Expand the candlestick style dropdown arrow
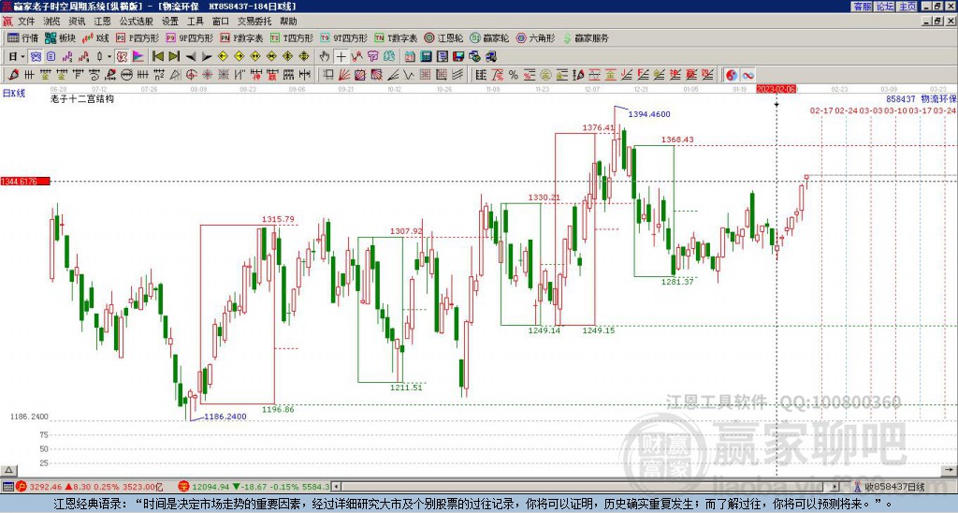The width and height of the screenshot is (958, 513). tap(109, 57)
